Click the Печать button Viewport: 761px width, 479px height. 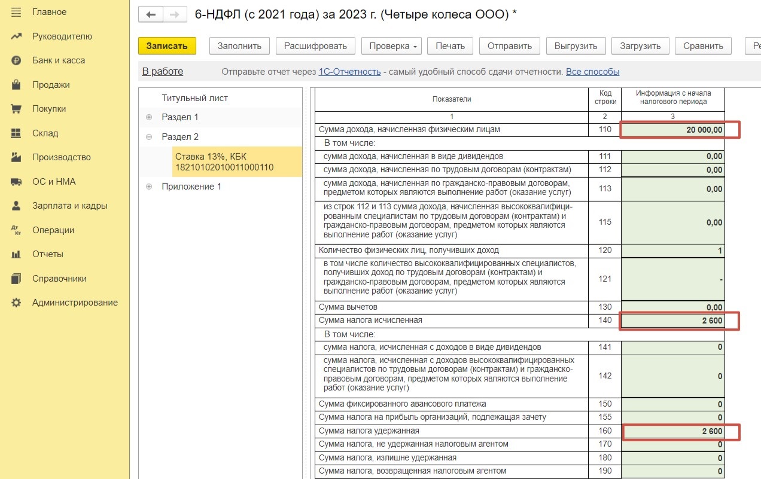(450, 46)
